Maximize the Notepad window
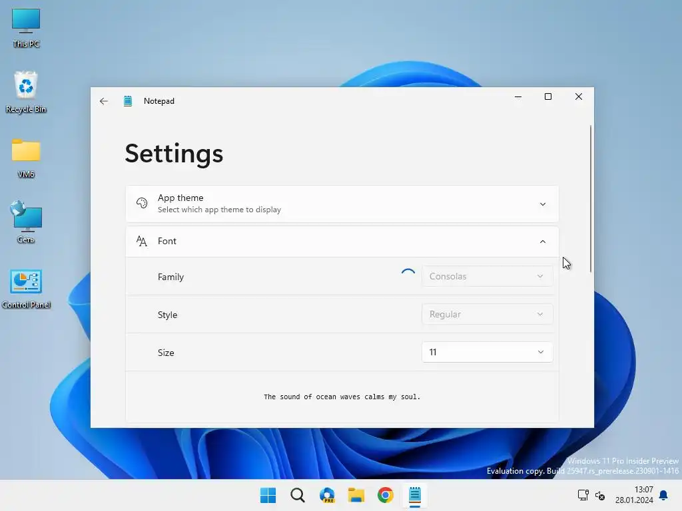682x511 pixels. (548, 96)
